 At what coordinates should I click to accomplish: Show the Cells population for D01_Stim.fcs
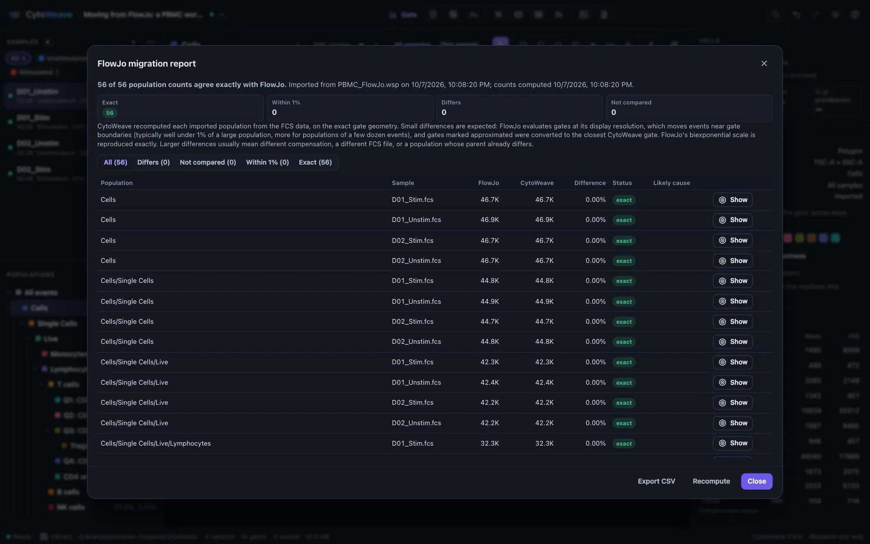coord(733,200)
